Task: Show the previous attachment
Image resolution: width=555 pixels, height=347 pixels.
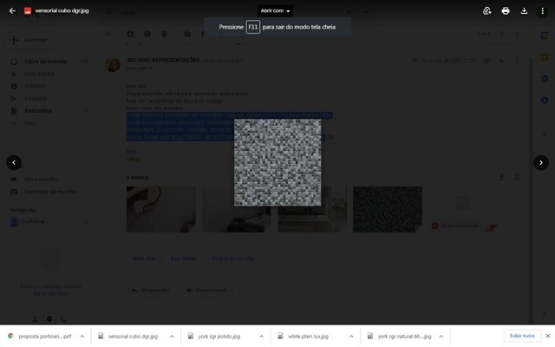Action: pos(14,162)
